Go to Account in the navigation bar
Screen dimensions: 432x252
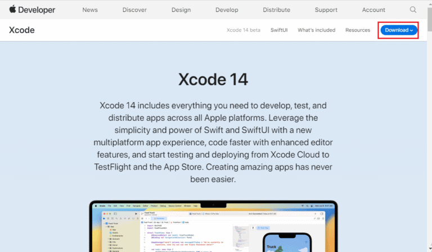pos(373,10)
